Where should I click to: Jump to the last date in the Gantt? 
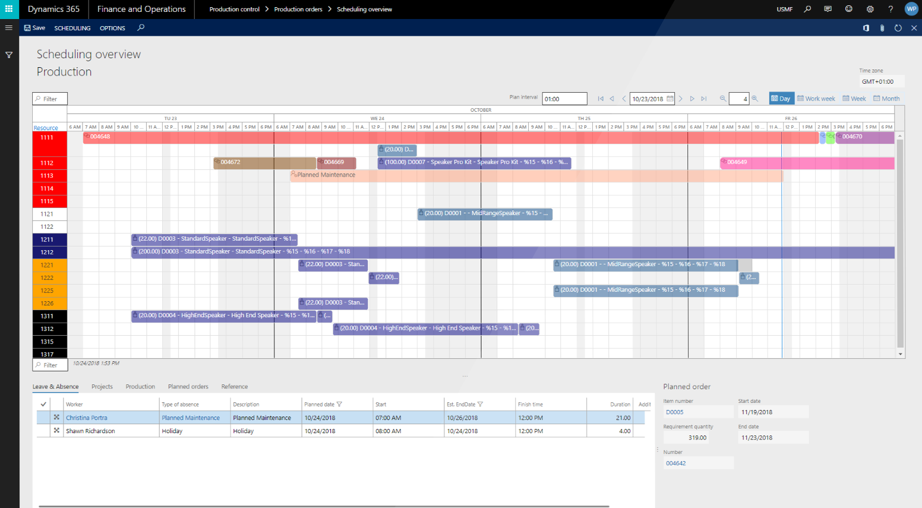click(x=704, y=99)
